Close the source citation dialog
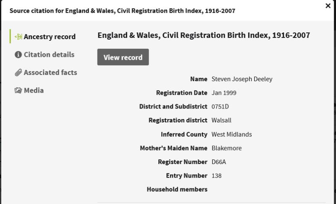 (x=328, y=6)
